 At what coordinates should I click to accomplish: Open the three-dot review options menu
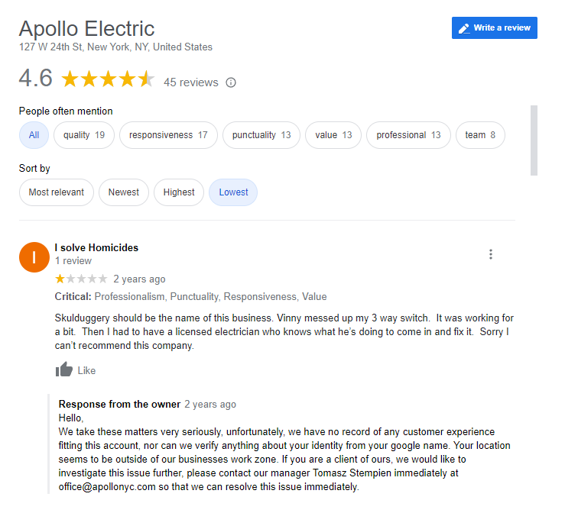pyautogui.click(x=491, y=254)
